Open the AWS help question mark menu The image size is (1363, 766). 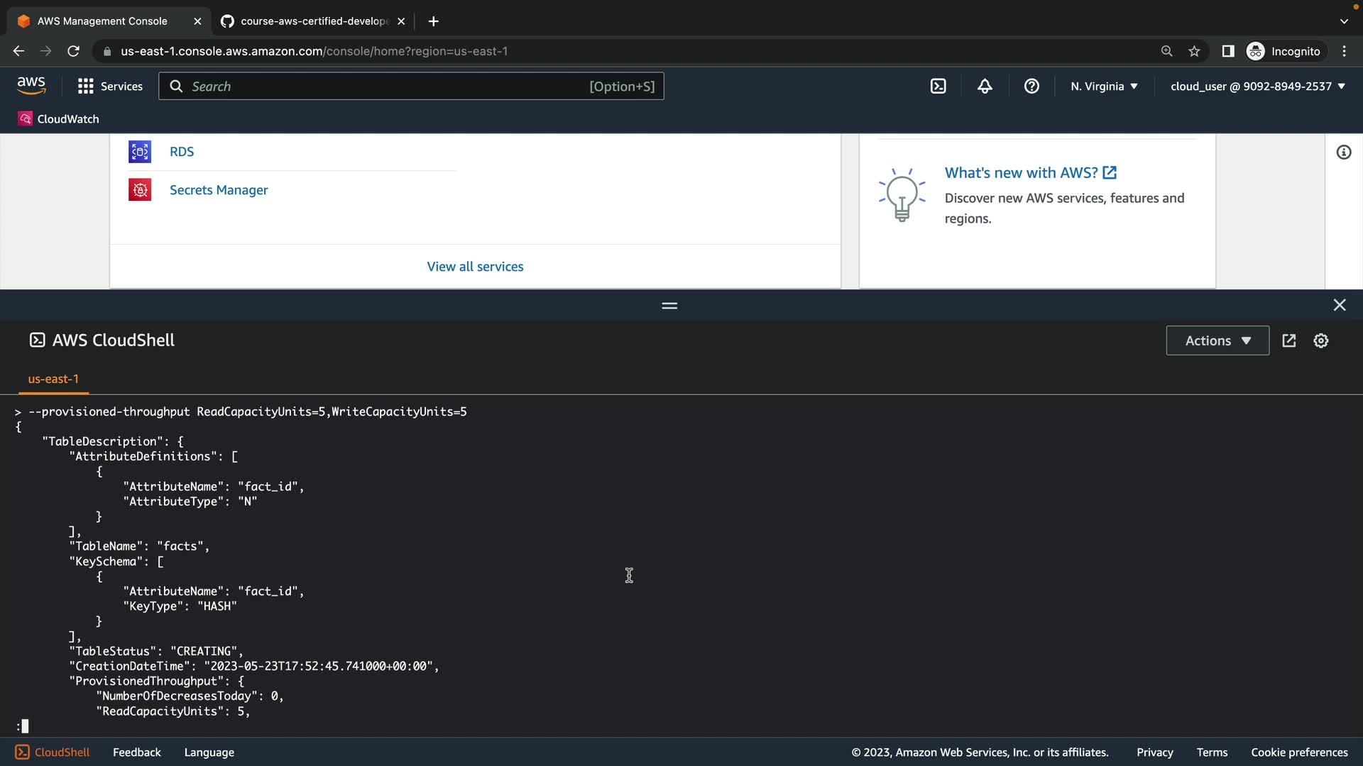point(1031,87)
